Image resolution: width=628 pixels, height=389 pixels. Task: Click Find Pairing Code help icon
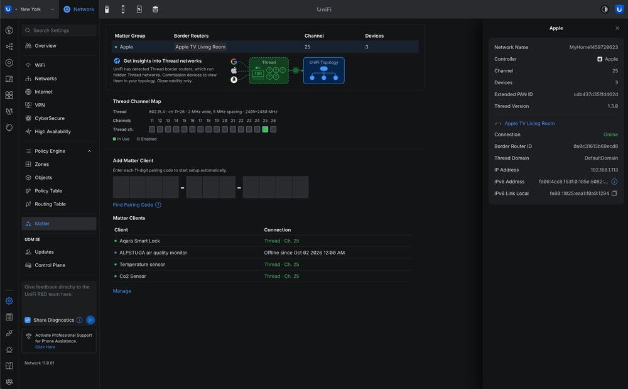click(158, 205)
